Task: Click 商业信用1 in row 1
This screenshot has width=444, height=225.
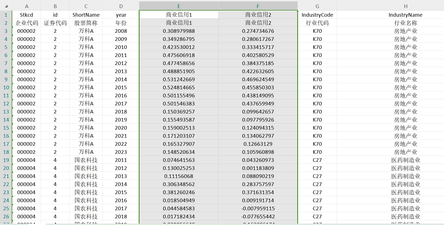Action: pyautogui.click(x=179, y=15)
